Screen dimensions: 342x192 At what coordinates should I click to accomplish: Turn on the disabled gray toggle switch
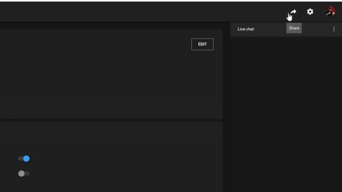click(24, 173)
